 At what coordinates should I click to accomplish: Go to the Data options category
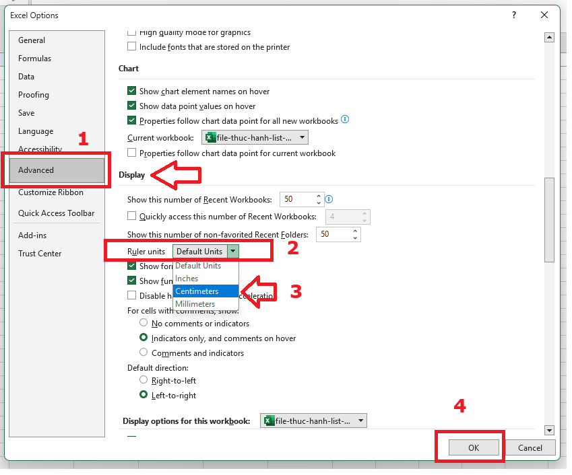[26, 77]
